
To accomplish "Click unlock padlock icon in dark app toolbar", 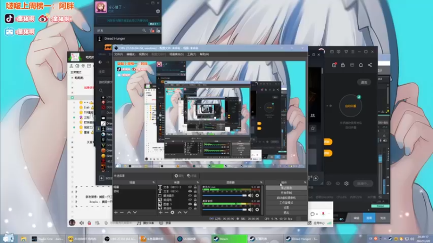I will [343, 65].
